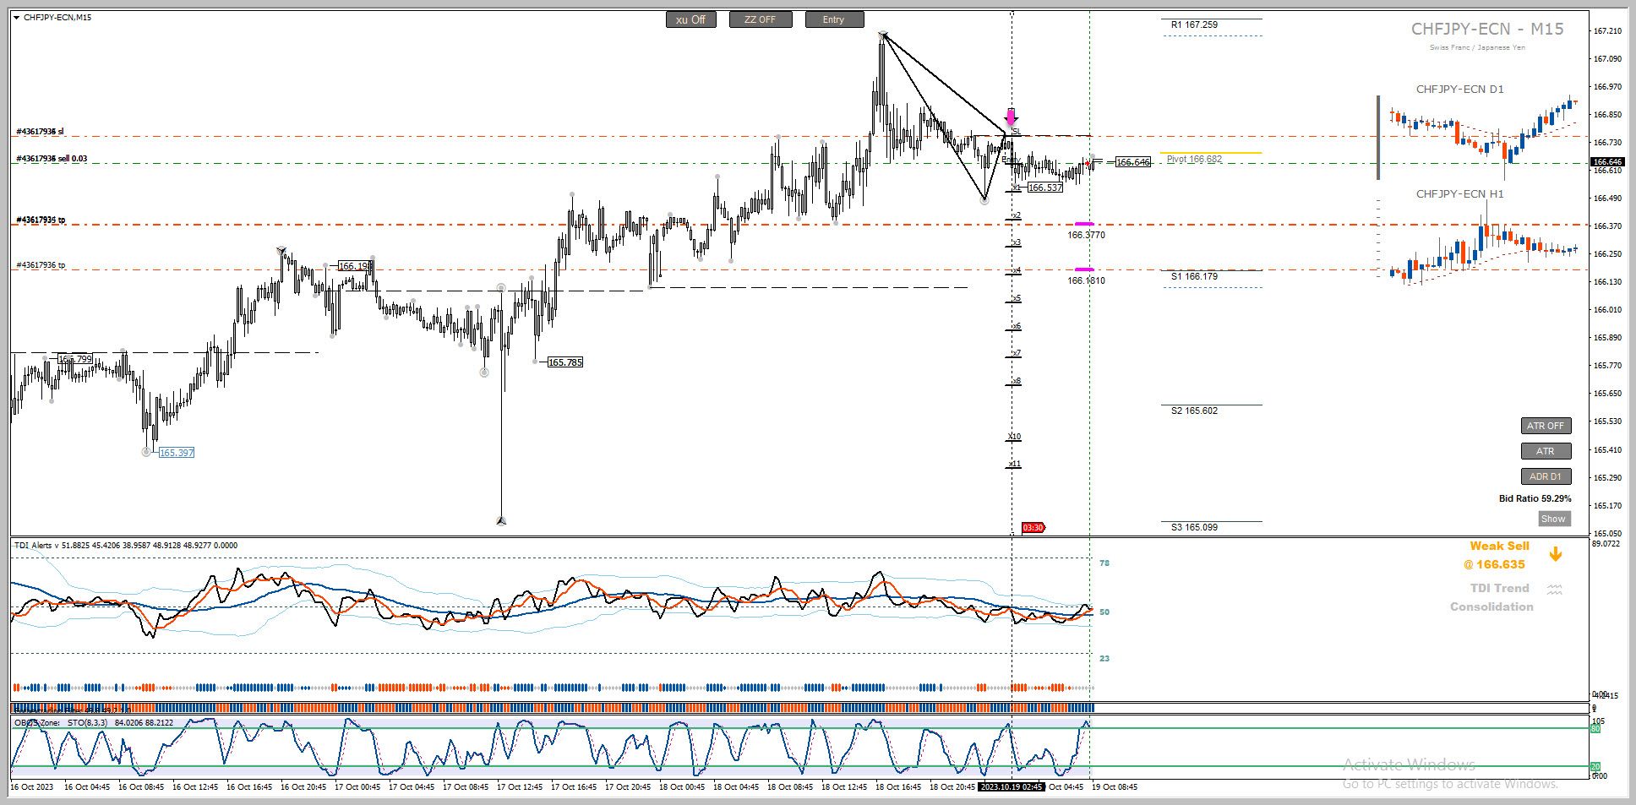This screenshot has width=1636, height=805.
Task: Click the ATR button
Action: point(1546,451)
